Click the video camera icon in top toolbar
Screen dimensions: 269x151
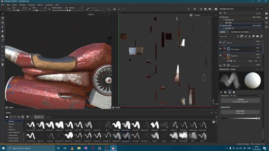pos(210,9)
